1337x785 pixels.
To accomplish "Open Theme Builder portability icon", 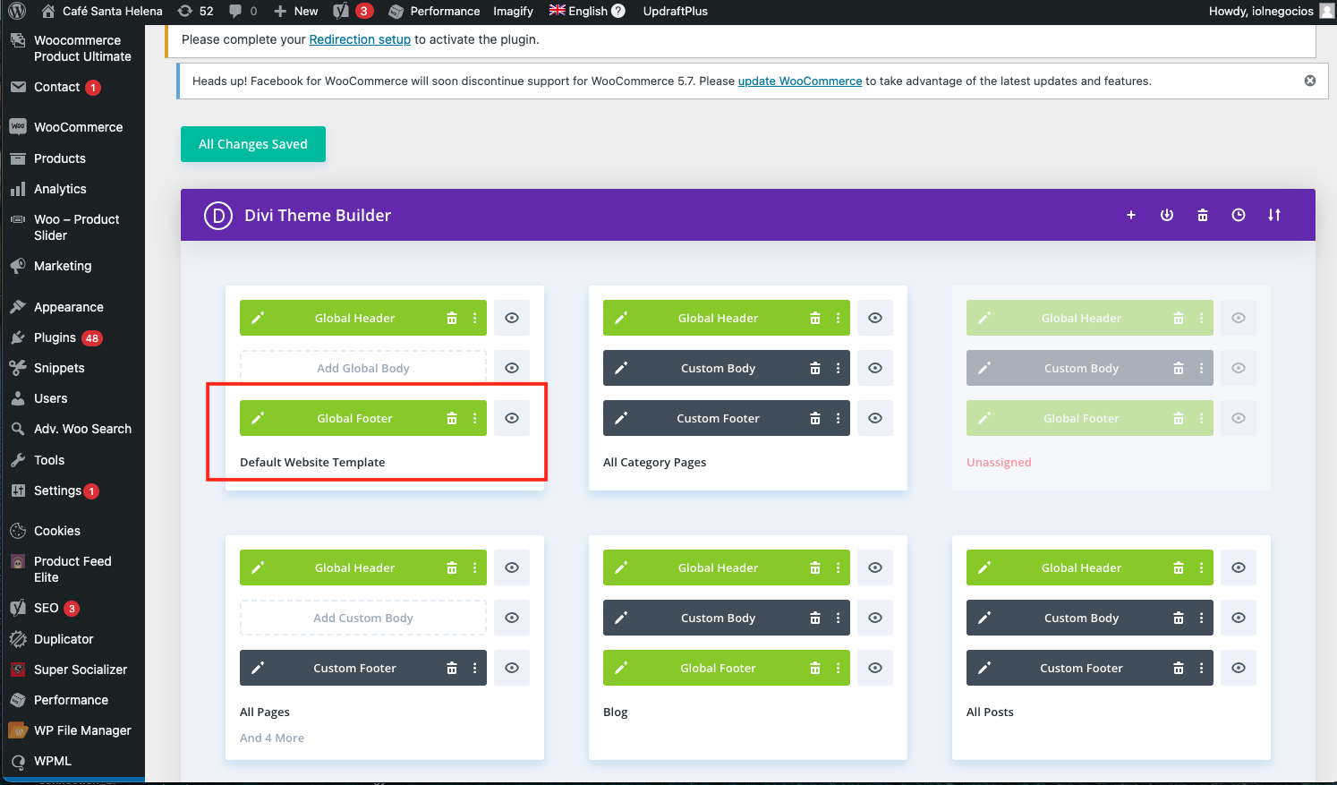I will click(1167, 215).
